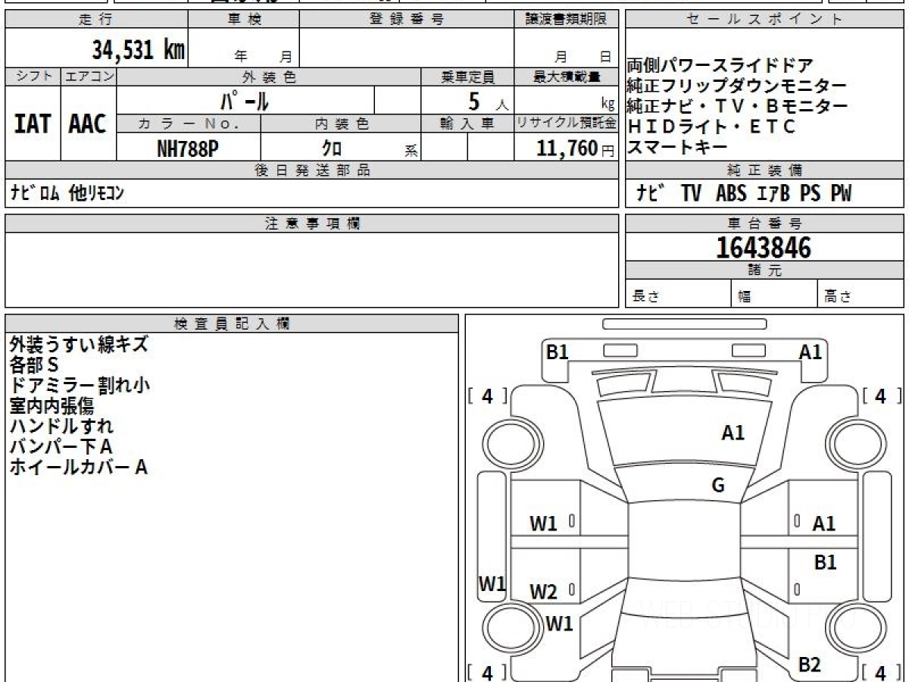Viewport: 909px width, 682px height.
Task: Select inspector note 各部S
Action: 34,364
